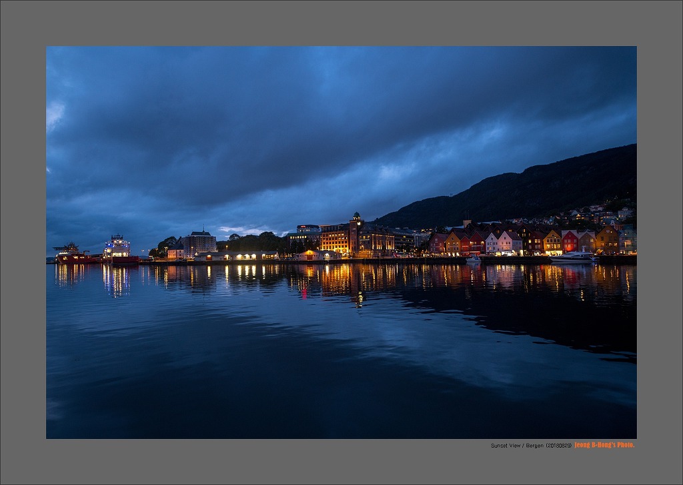Click the bright red gabled house near the yacht
The image size is (683, 485).
[x=570, y=241]
